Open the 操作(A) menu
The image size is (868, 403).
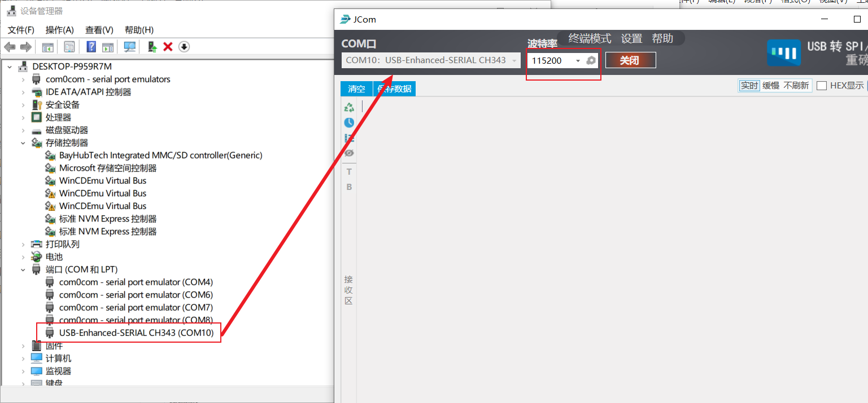point(59,30)
